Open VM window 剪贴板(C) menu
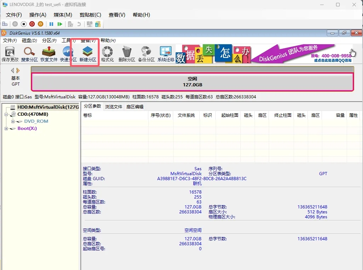 (x=90, y=15)
